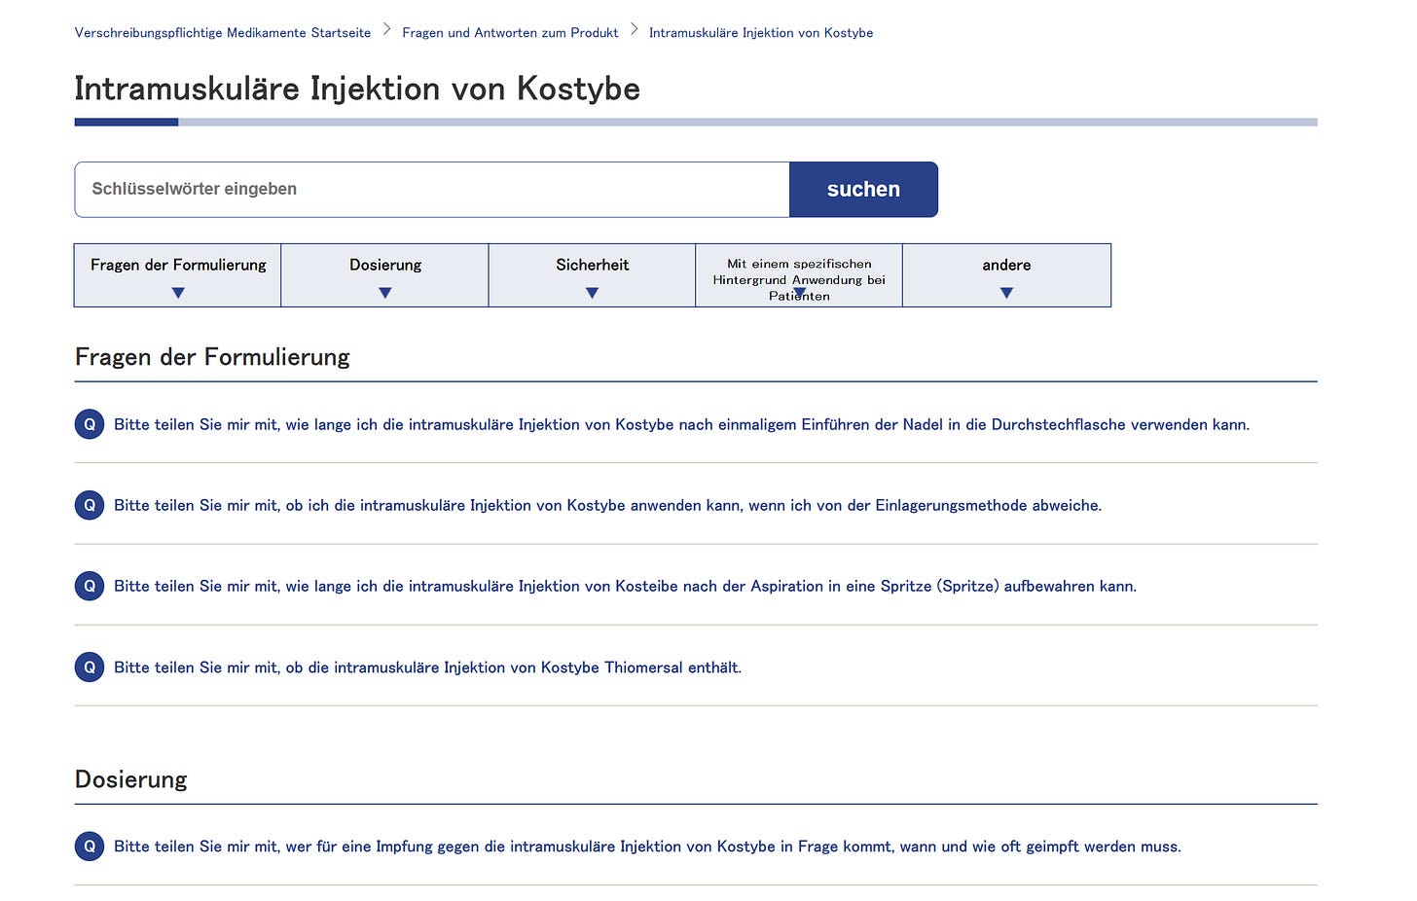The image size is (1417, 901).
Task: Click the Q icon beside the Impfung question
Action: [x=90, y=847]
